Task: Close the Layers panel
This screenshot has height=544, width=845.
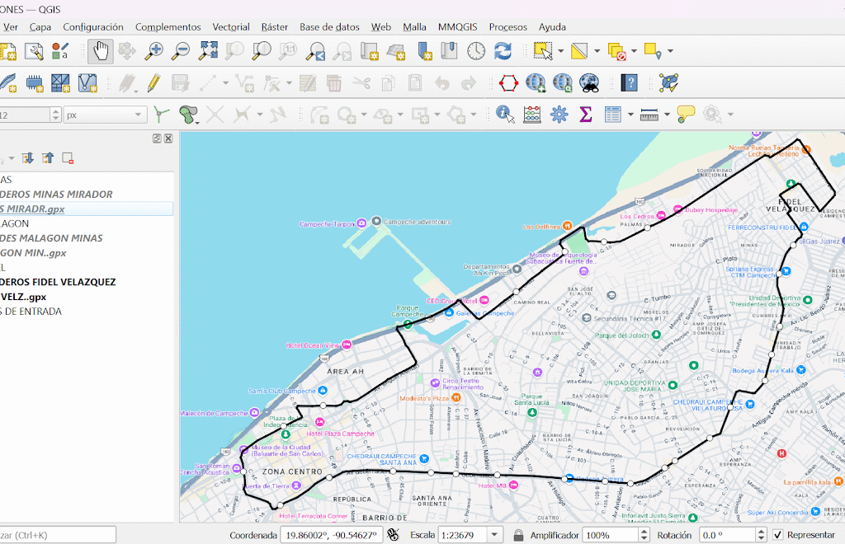Action: pos(168,138)
